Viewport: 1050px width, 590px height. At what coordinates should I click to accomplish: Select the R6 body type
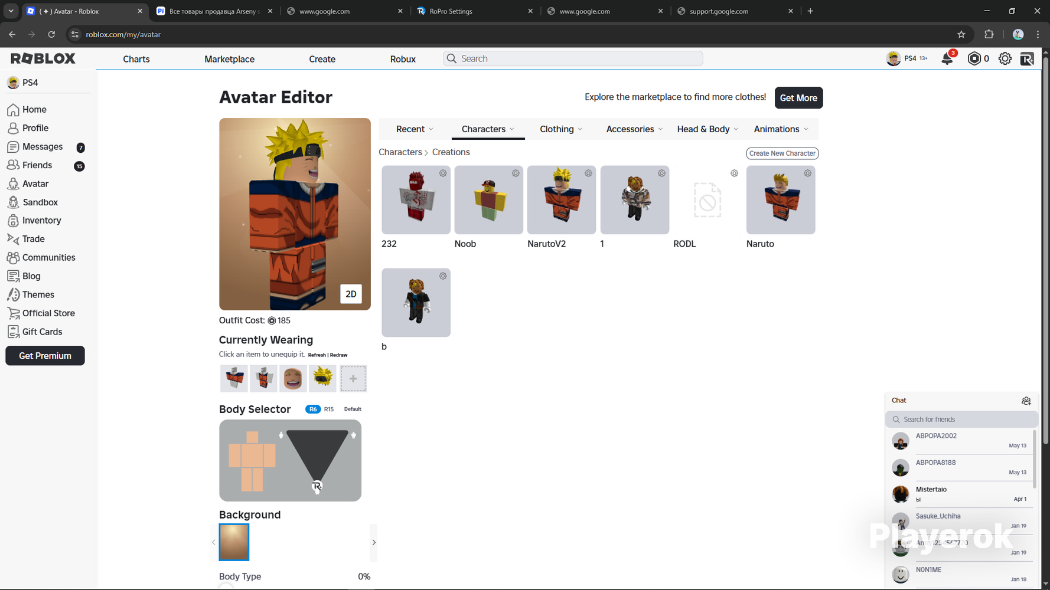point(313,409)
